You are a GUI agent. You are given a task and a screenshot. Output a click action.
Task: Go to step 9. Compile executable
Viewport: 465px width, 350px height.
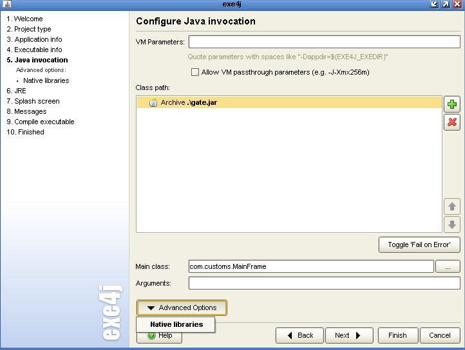tap(41, 122)
